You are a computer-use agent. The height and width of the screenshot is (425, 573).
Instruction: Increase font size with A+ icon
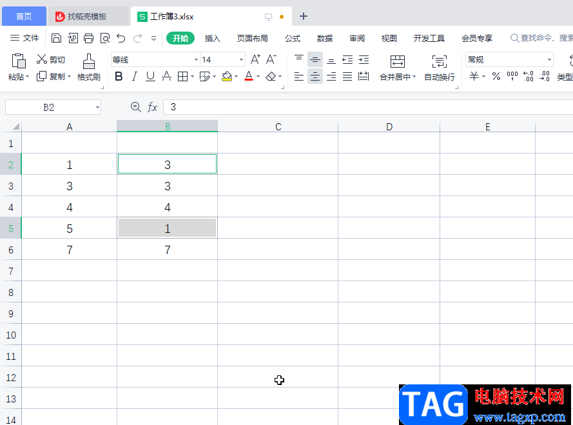click(x=255, y=59)
